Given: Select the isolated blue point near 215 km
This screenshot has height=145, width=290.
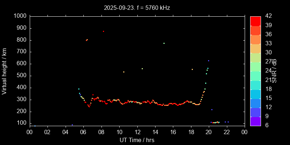Looking at the screenshot, I should [212, 109].
